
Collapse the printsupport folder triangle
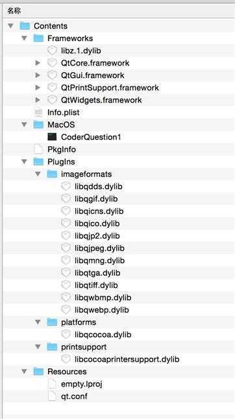tap(38, 347)
